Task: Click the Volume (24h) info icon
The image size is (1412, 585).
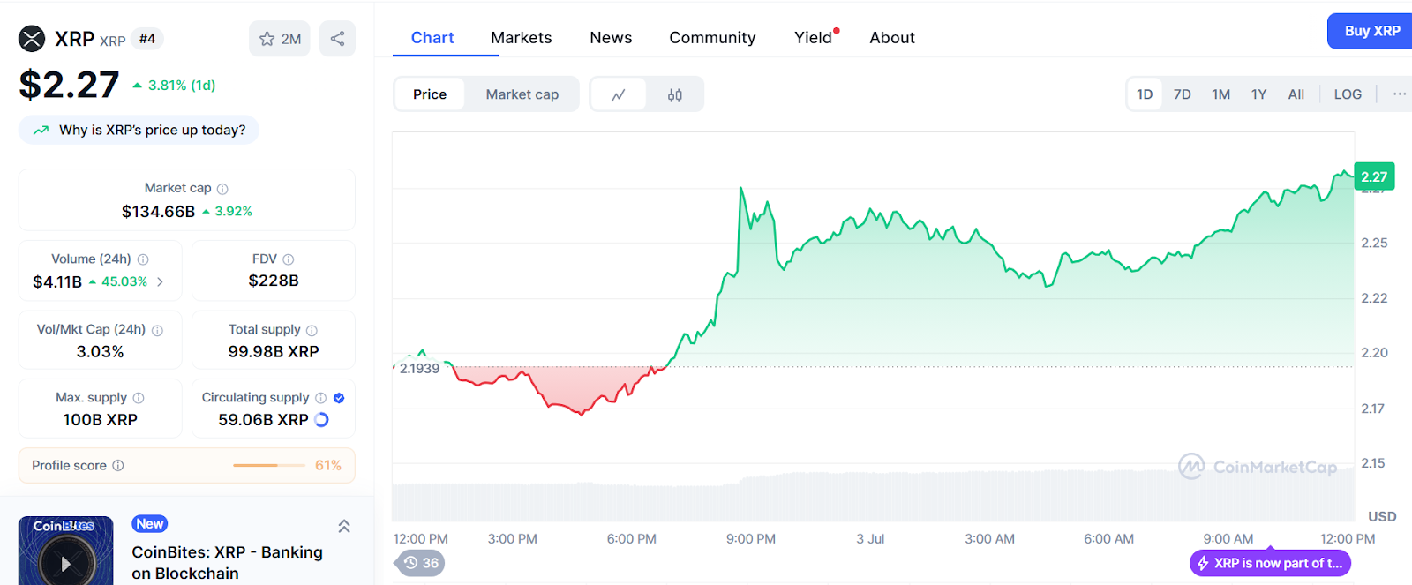Action: (x=143, y=259)
